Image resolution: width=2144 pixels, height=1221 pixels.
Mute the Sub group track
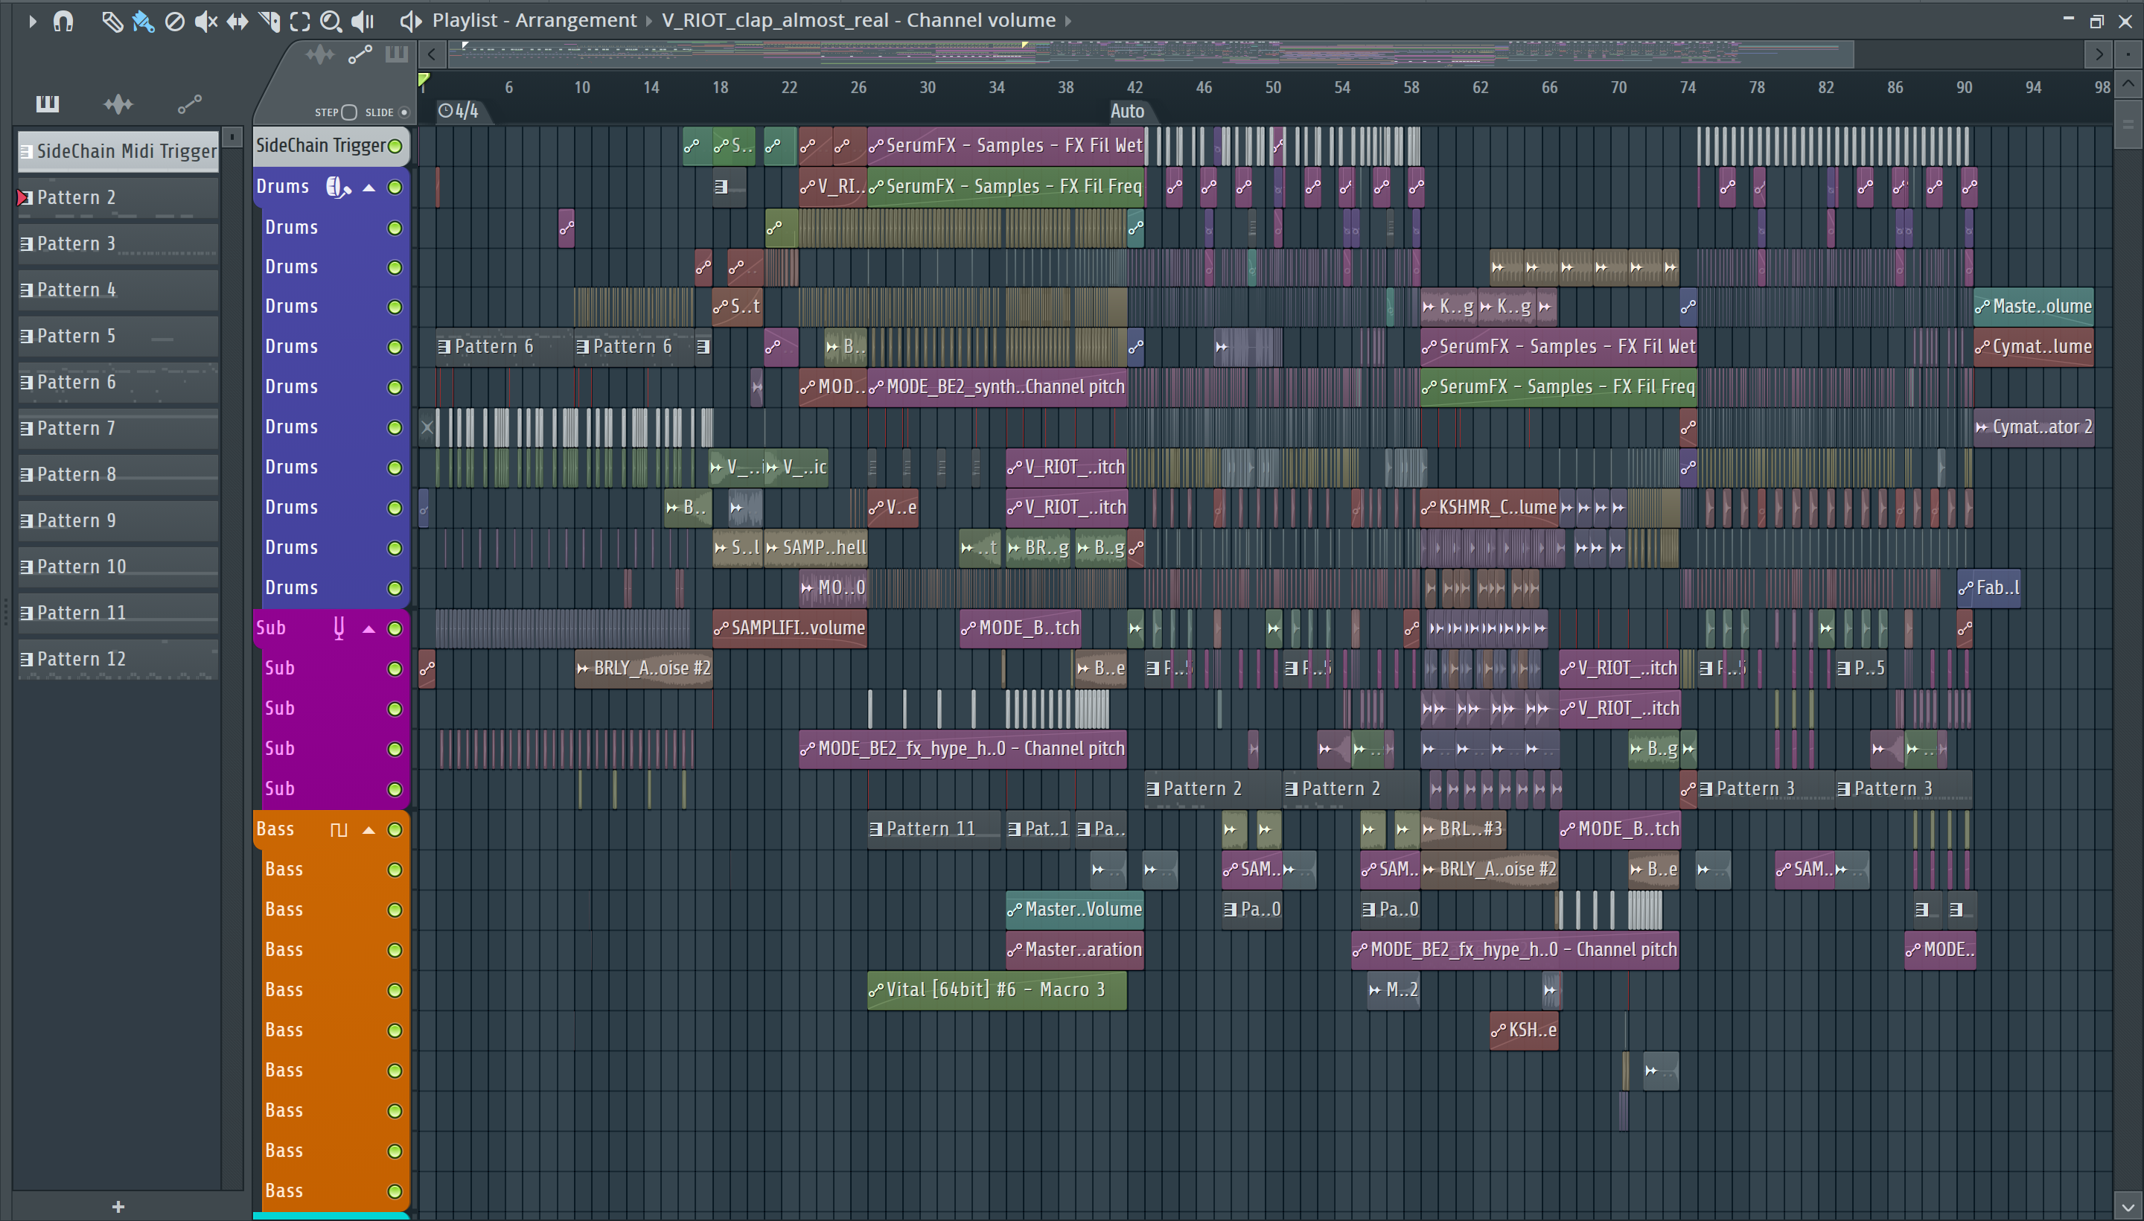394,628
